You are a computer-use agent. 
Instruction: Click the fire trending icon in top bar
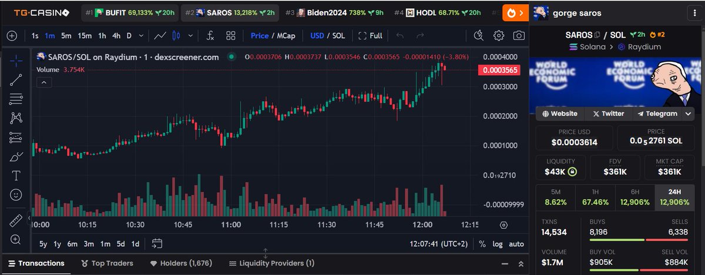tap(512, 12)
